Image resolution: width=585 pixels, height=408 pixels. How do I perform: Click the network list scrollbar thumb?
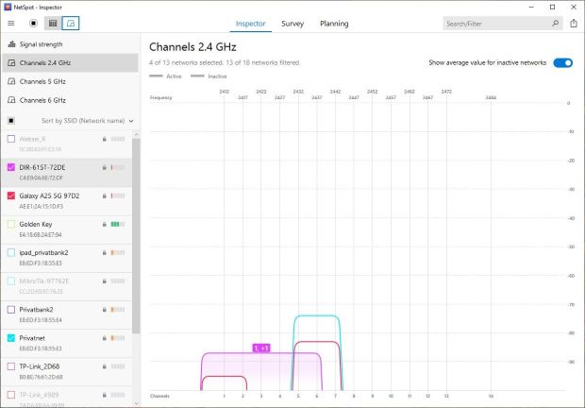coord(136,236)
